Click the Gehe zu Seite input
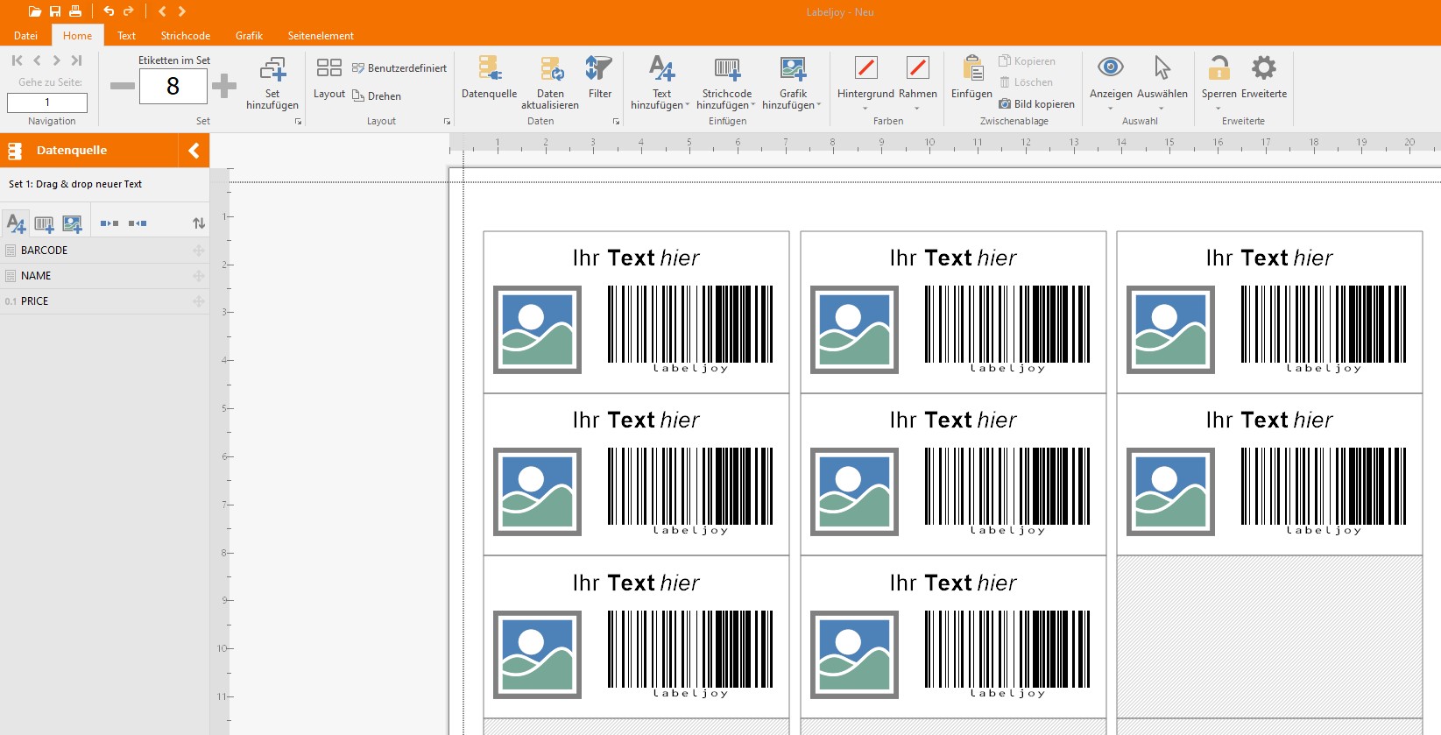The width and height of the screenshot is (1441, 735). tap(47, 102)
